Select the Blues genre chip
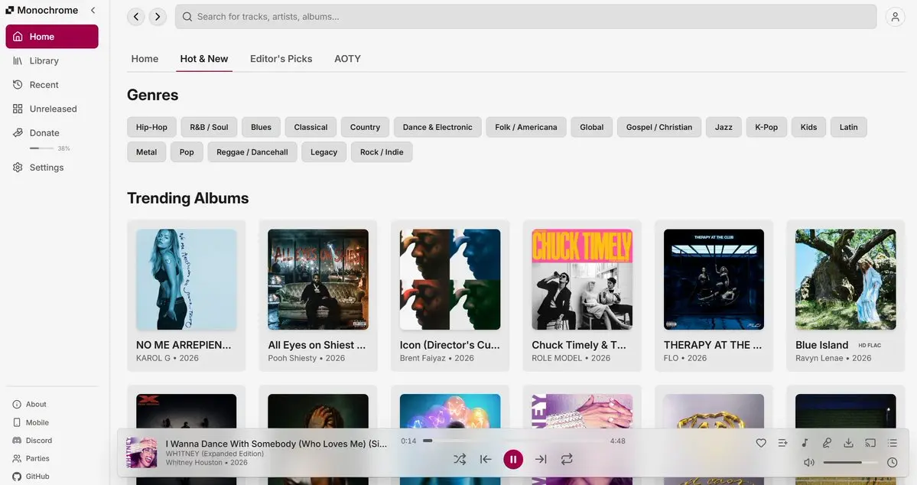917x485 pixels. click(x=261, y=127)
